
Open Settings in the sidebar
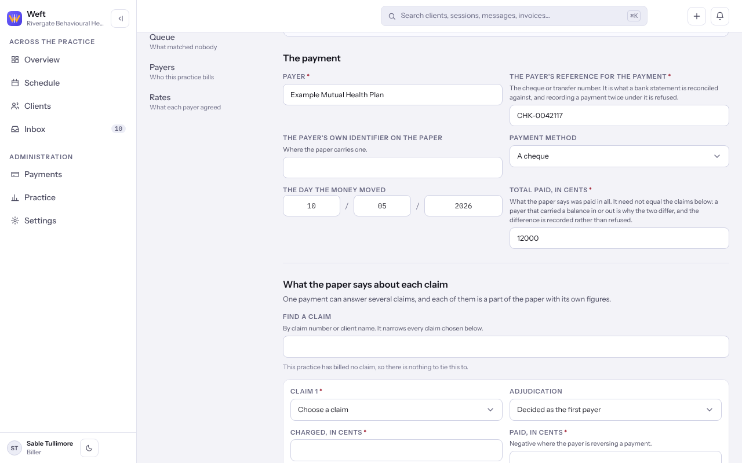pyautogui.click(x=68, y=221)
